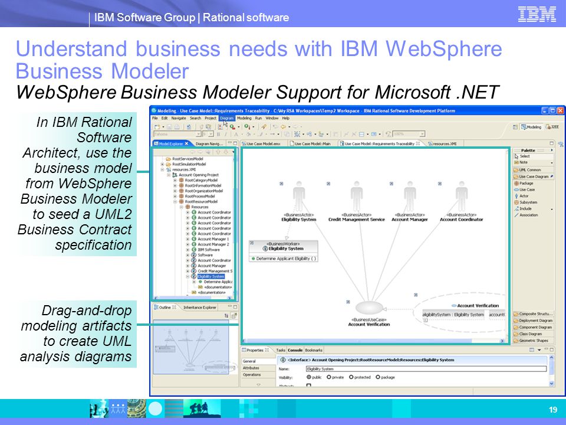Click the diagram horizontal scrollbar
The image size is (566, 425).
tap(373, 341)
